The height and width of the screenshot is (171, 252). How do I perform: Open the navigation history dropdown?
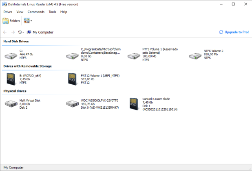click(21, 32)
